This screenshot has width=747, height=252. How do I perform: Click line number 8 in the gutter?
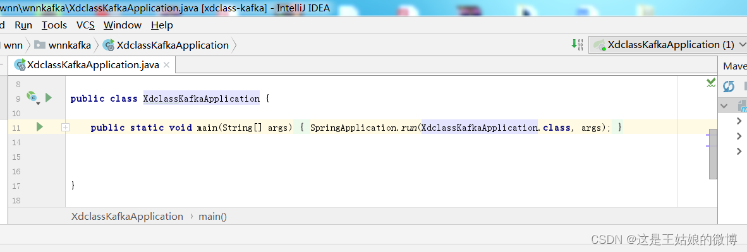18,85
